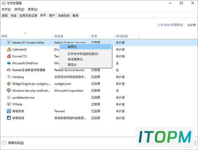Choose 打开文件所在的位置(O) in context menu
Screen dimensions: 198x150
[85, 54]
